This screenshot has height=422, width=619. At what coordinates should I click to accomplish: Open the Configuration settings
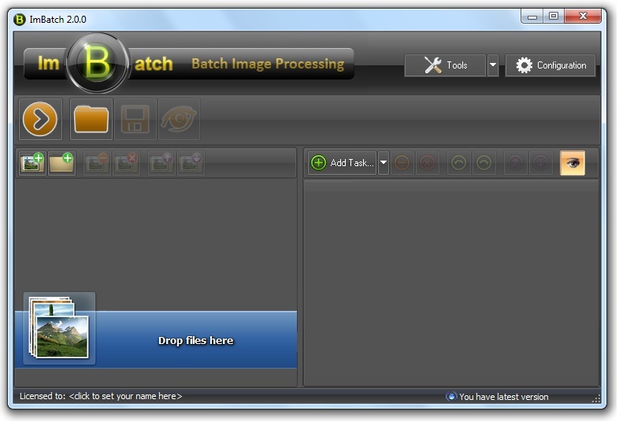pyautogui.click(x=550, y=65)
